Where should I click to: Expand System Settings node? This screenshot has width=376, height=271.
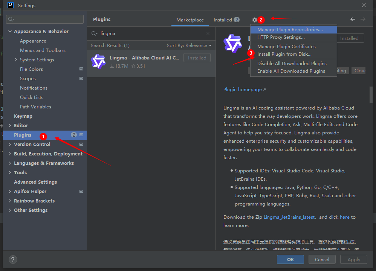point(16,60)
